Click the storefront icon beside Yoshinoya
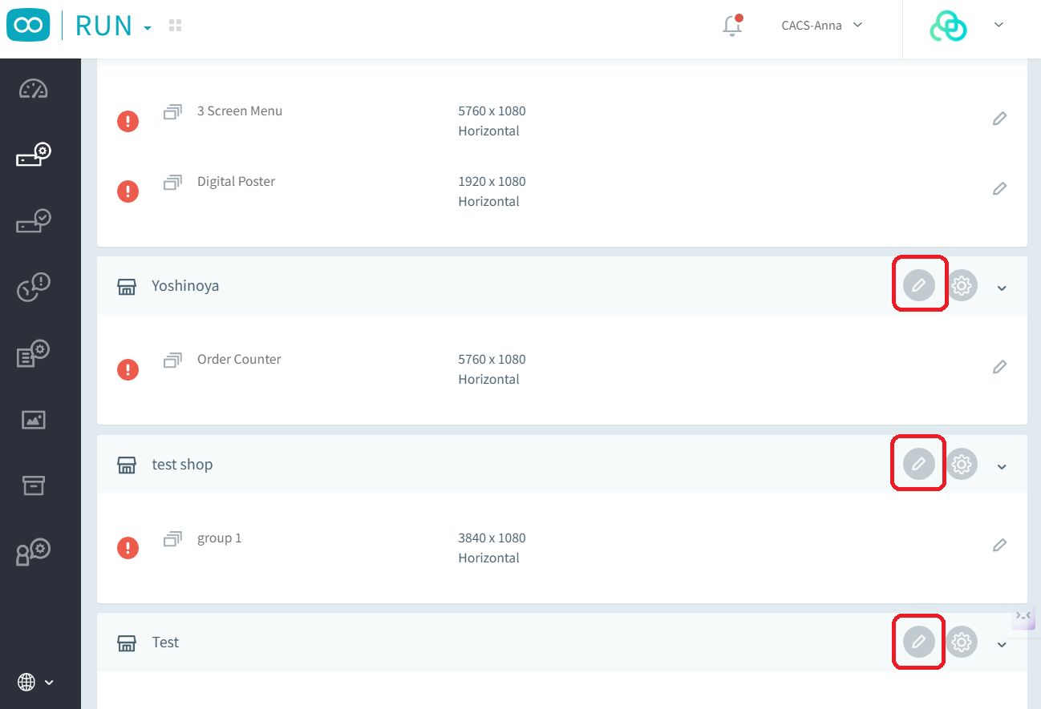 tap(127, 287)
